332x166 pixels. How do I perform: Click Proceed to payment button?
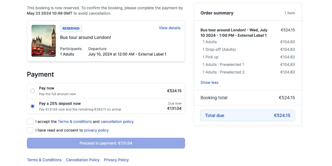(106, 143)
